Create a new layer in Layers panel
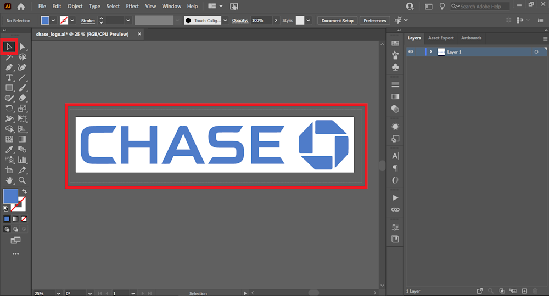Screen dimensions: 549x296 524,291
